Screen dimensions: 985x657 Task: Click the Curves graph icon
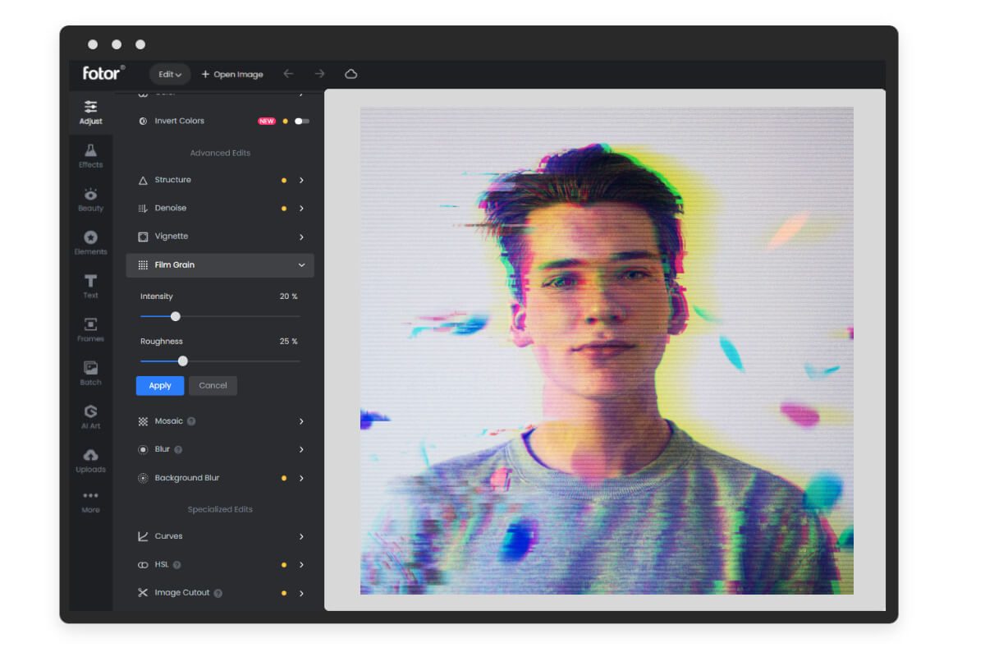[x=143, y=536]
